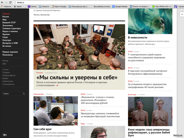Click the Читать полностью link
This screenshot has height=138, width=184.
pos(41,15)
